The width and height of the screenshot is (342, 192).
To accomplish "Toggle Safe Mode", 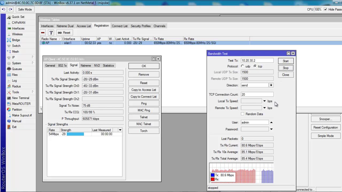I will tap(25, 9).
